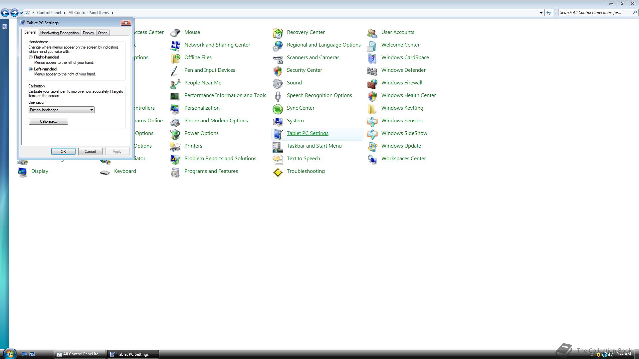639x359 pixels.
Task: Open the Taskbar and Start Menu link
Action: point(314,146)
